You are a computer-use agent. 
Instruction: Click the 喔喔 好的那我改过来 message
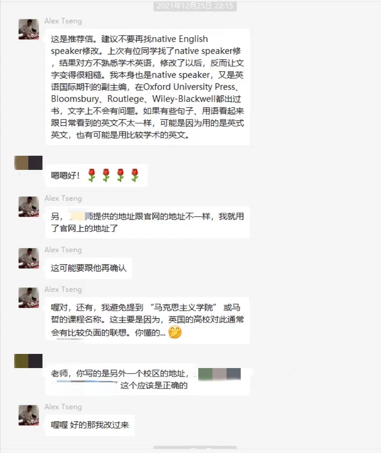(x=90, y=425)
